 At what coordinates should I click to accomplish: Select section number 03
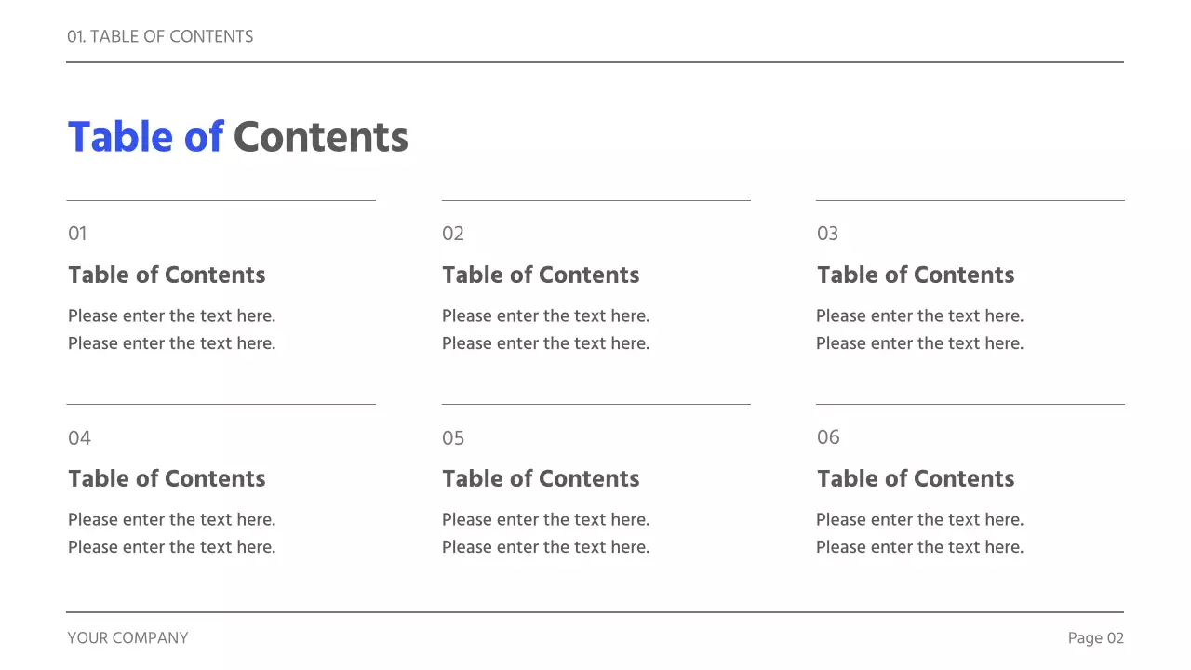[x=827, y=234]
